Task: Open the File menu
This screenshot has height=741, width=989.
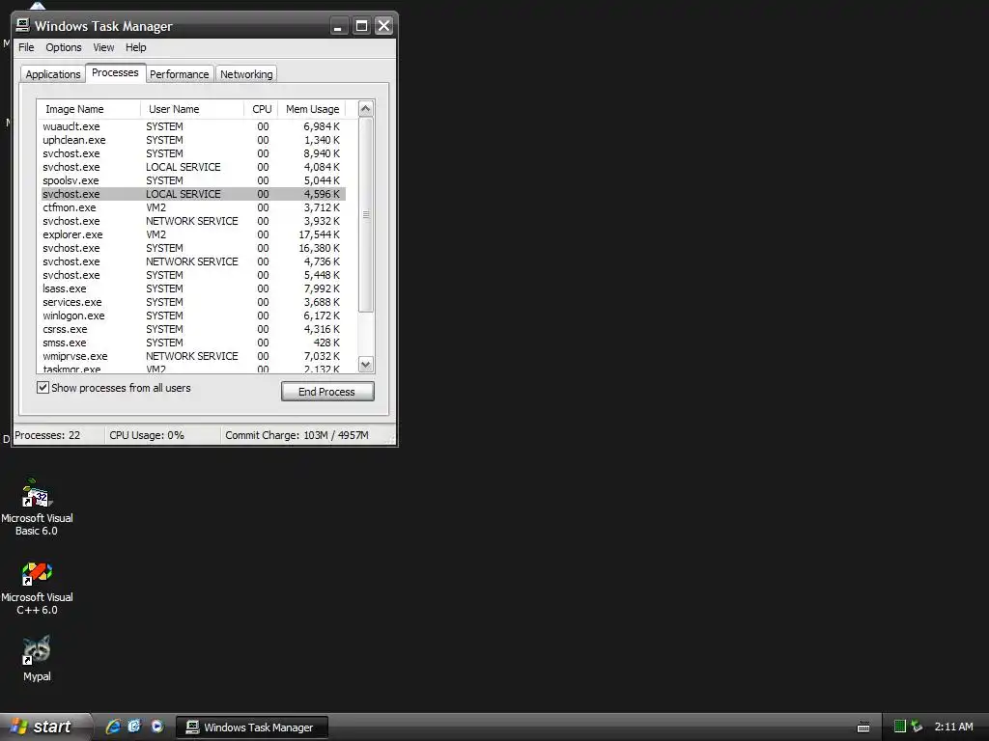Action: [26, 47]
